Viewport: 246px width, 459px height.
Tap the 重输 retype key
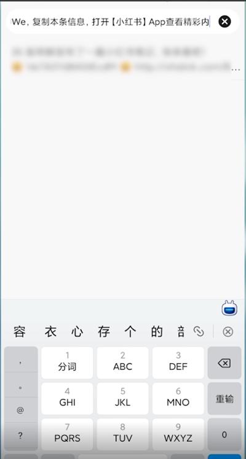[224, 399]
